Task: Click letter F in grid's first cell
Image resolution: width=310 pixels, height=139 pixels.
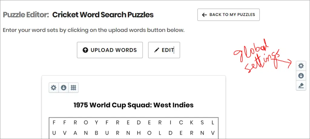Action: 54,123
